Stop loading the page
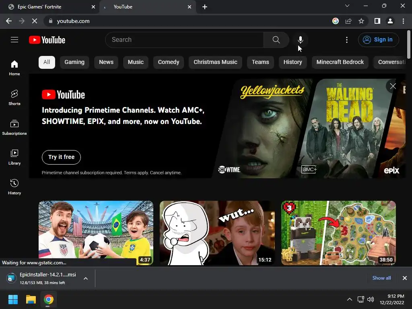 coord(35,21)
